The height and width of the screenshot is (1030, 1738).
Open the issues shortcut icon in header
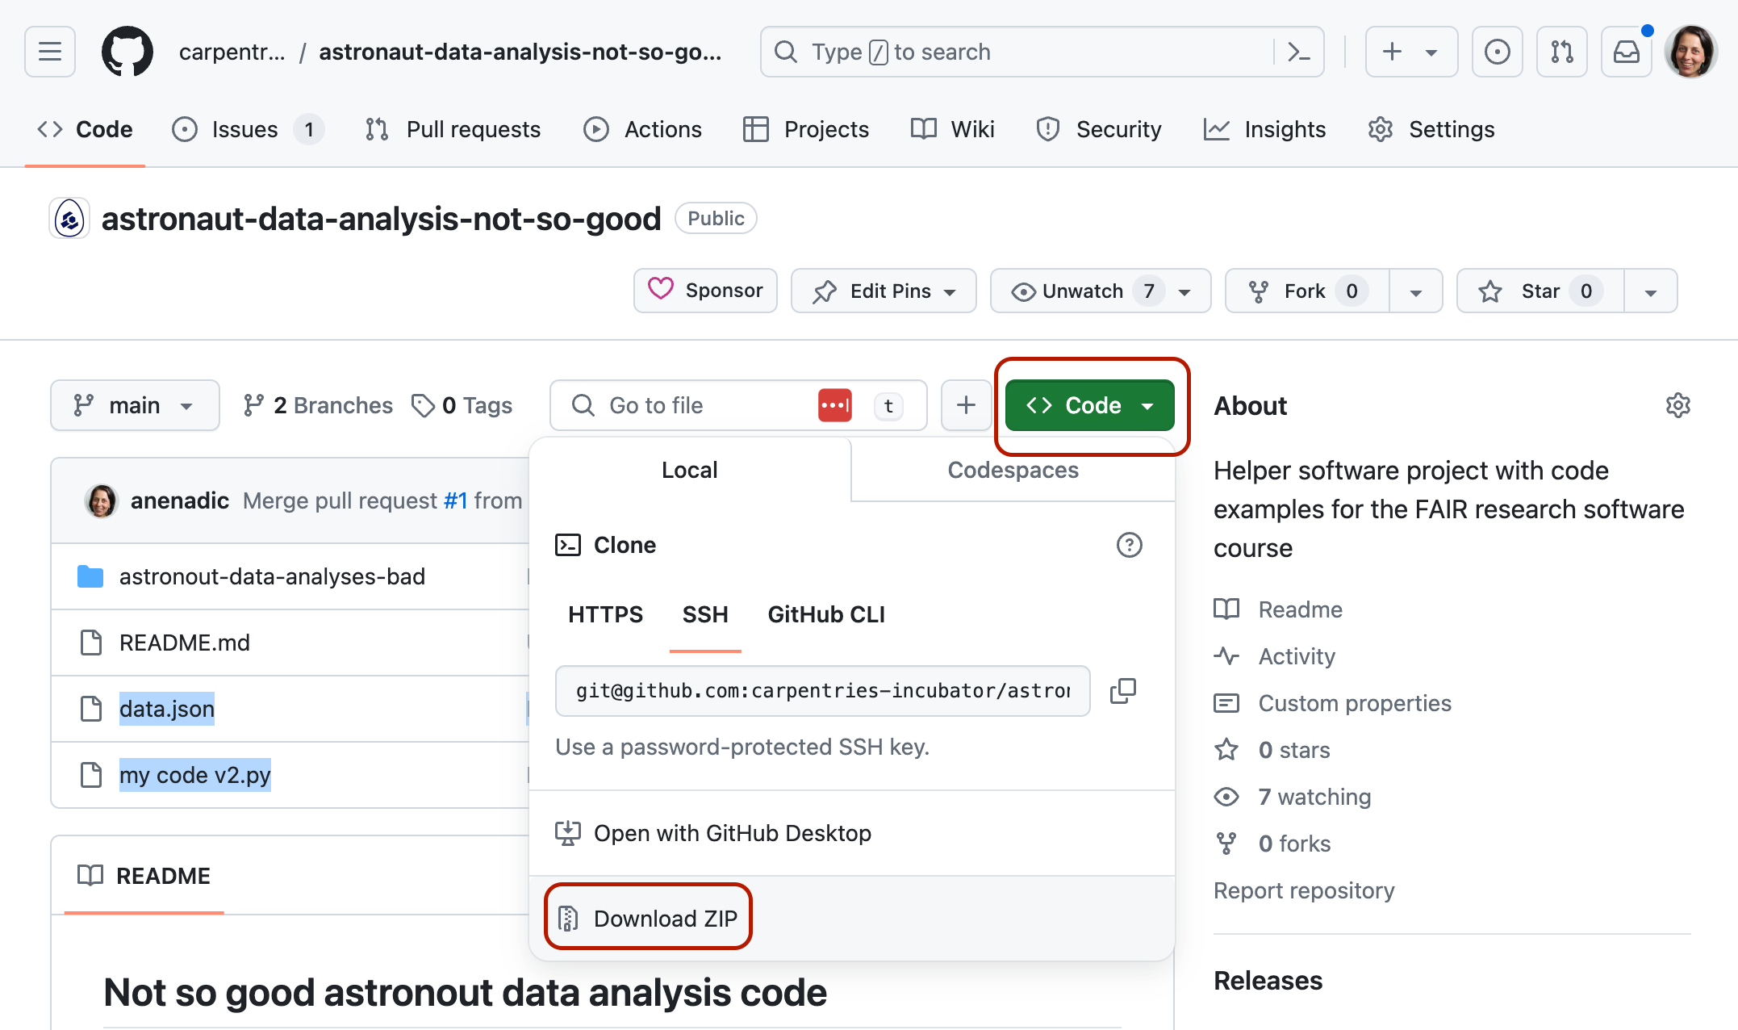click(1497, 52)
